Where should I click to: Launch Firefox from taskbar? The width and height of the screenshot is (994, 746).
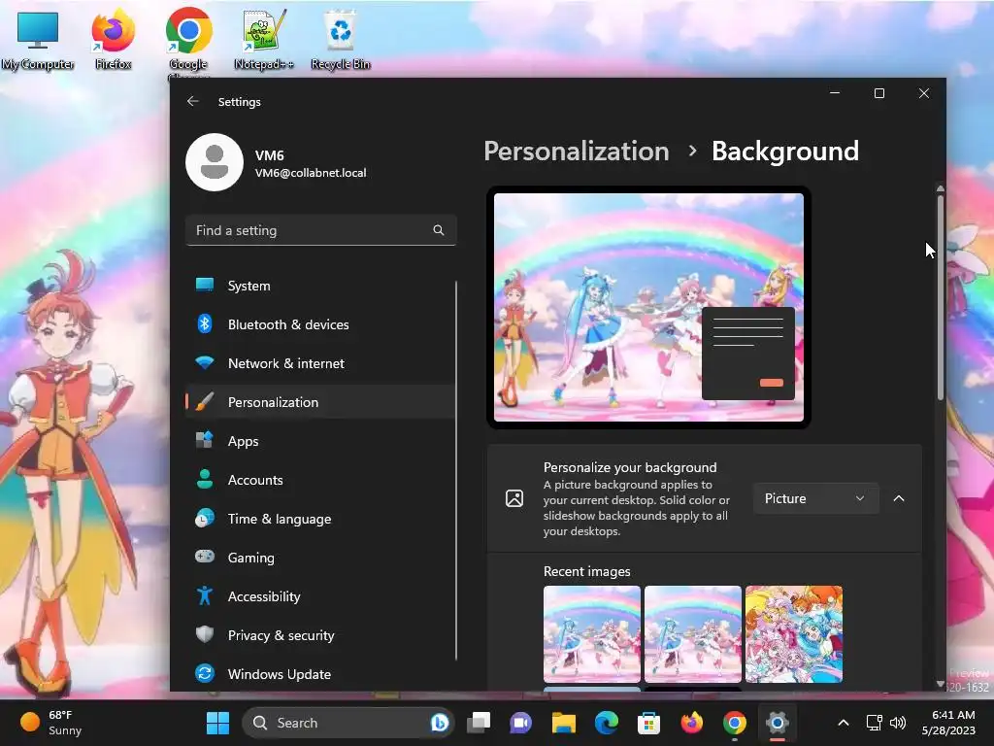[691, 723]
